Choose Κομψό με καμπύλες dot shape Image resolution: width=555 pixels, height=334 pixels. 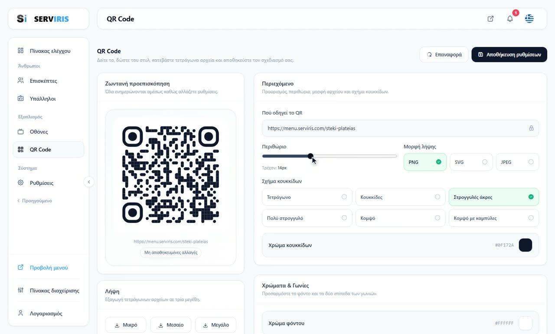coord(494,218)
